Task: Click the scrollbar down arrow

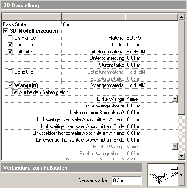Action: (x=181, y=156)
